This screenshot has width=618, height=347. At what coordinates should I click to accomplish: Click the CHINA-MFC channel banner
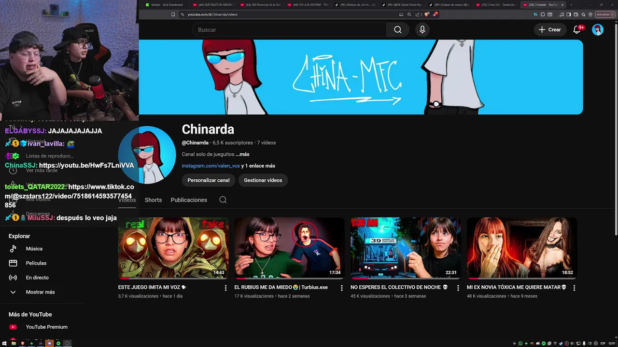click(x=361, y=77)
